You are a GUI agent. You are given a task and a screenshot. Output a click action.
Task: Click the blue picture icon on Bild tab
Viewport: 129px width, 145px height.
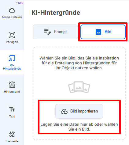pos(98,32)
